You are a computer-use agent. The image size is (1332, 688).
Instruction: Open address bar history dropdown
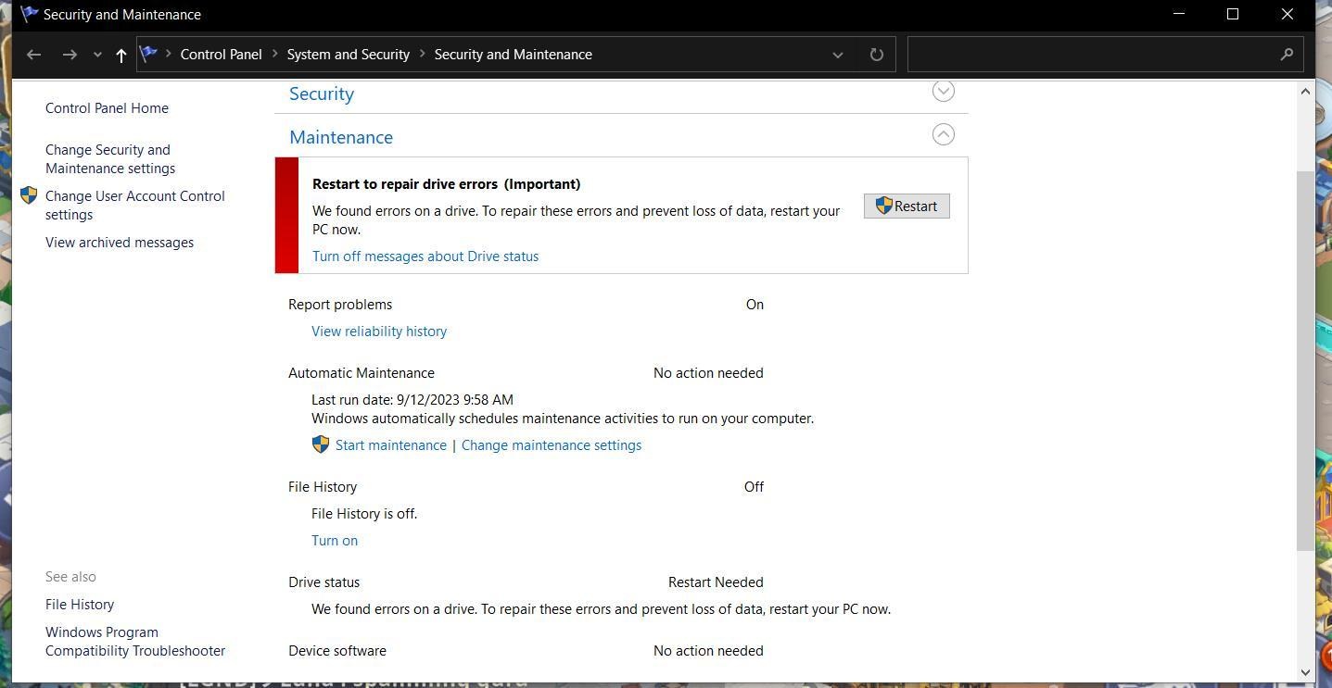point(838,55)
